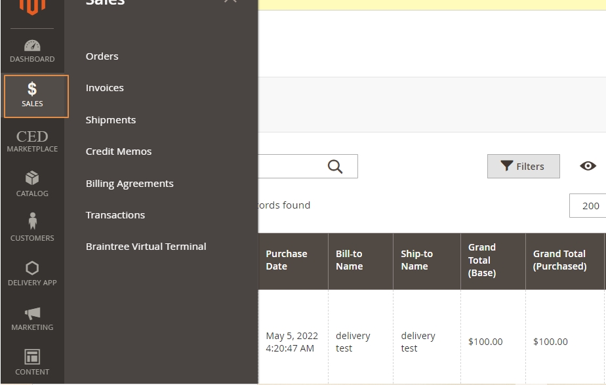This screenshot has width=606, height=385.
Task: Open the 200 per-page selector
Action: tap(590, 206)
